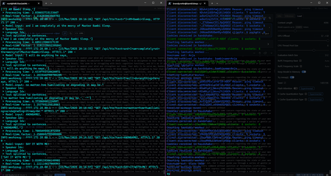Click the cURL button in LM Studio

pos(80,33)
